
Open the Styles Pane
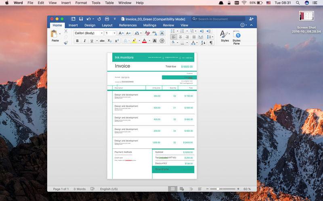point(237,37)
